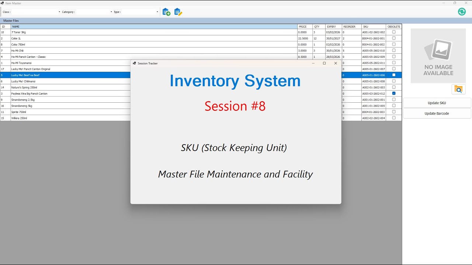The image size is (472, 265).
Task: Tick Obsolete checkbox for Ho-Mi Pancit Canton Classic
Action: click(394, 57)
